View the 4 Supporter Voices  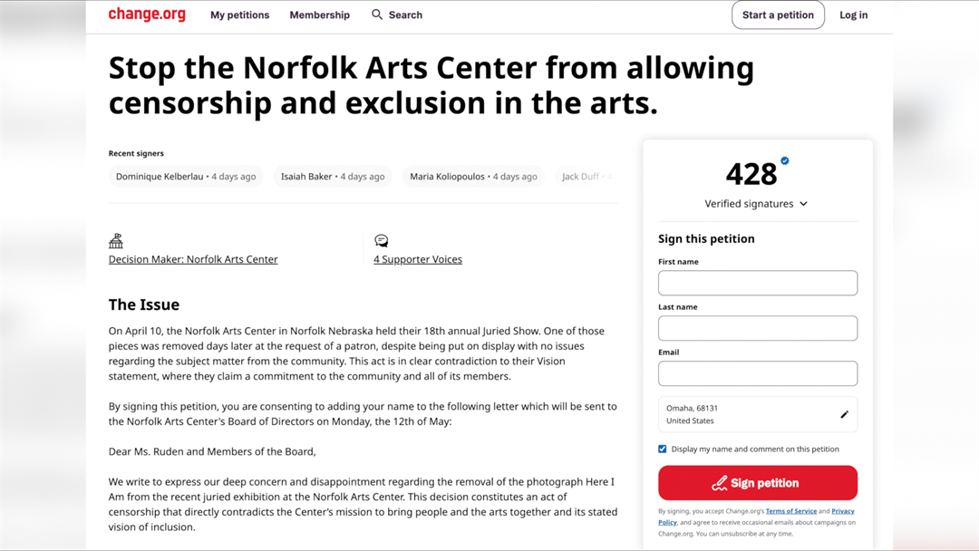point(418,258)
